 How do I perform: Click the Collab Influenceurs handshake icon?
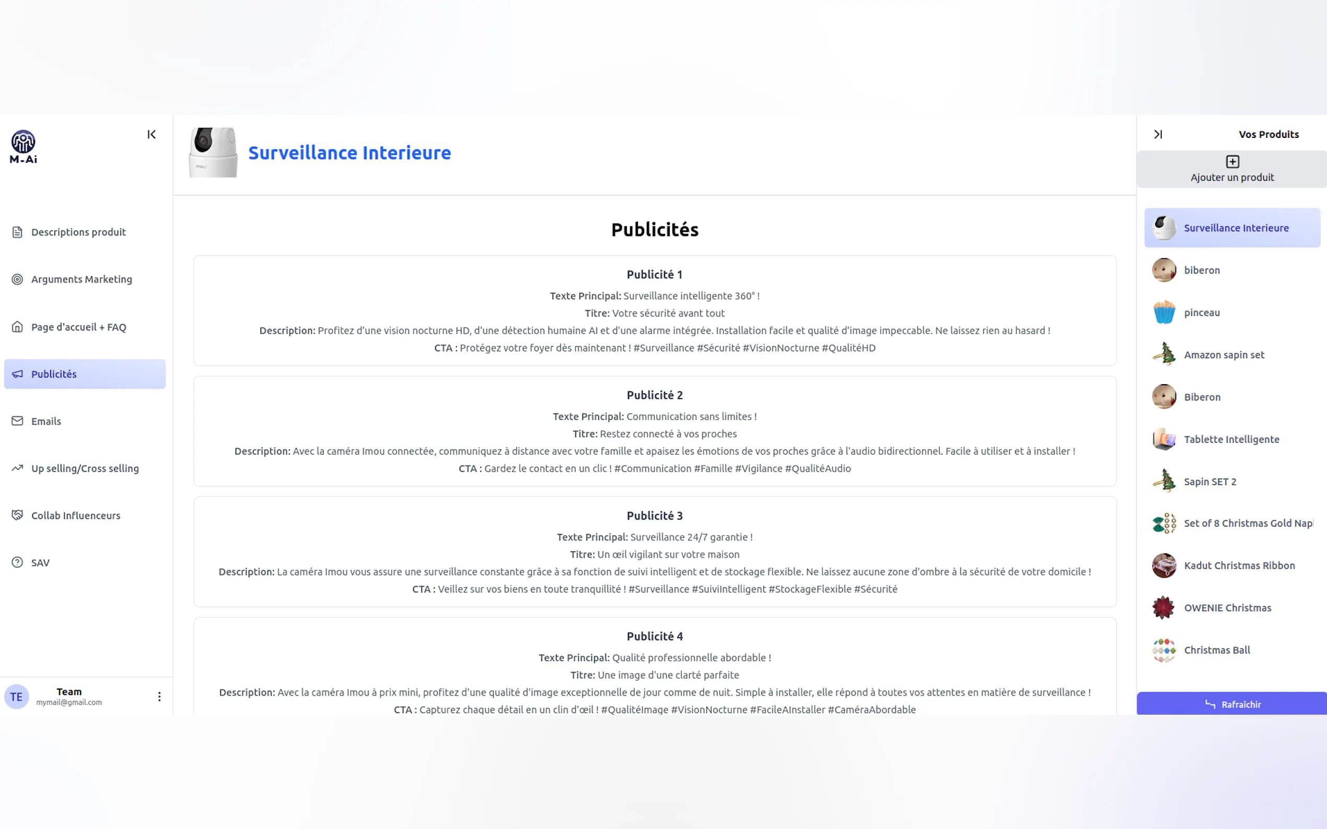(x=18, y=515)
